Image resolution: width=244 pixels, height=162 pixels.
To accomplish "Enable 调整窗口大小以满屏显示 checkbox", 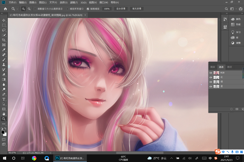I will coord(35,9).
